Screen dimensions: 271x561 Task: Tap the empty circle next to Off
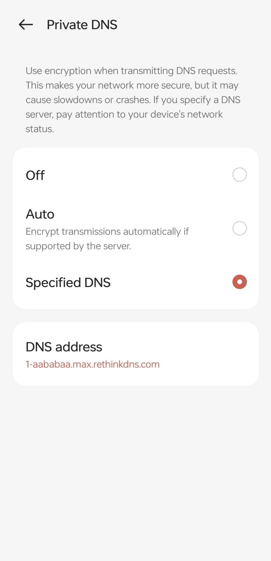point(239,174)
